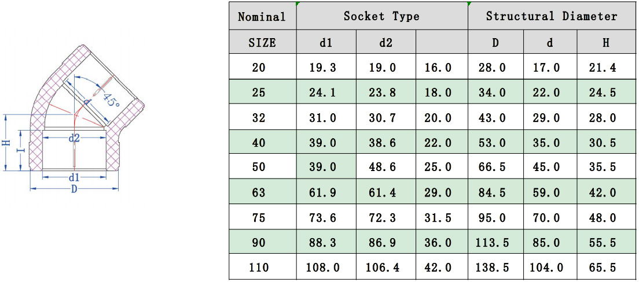
Task: Click the blank header cell right of d2
Action: coord(441,42)
